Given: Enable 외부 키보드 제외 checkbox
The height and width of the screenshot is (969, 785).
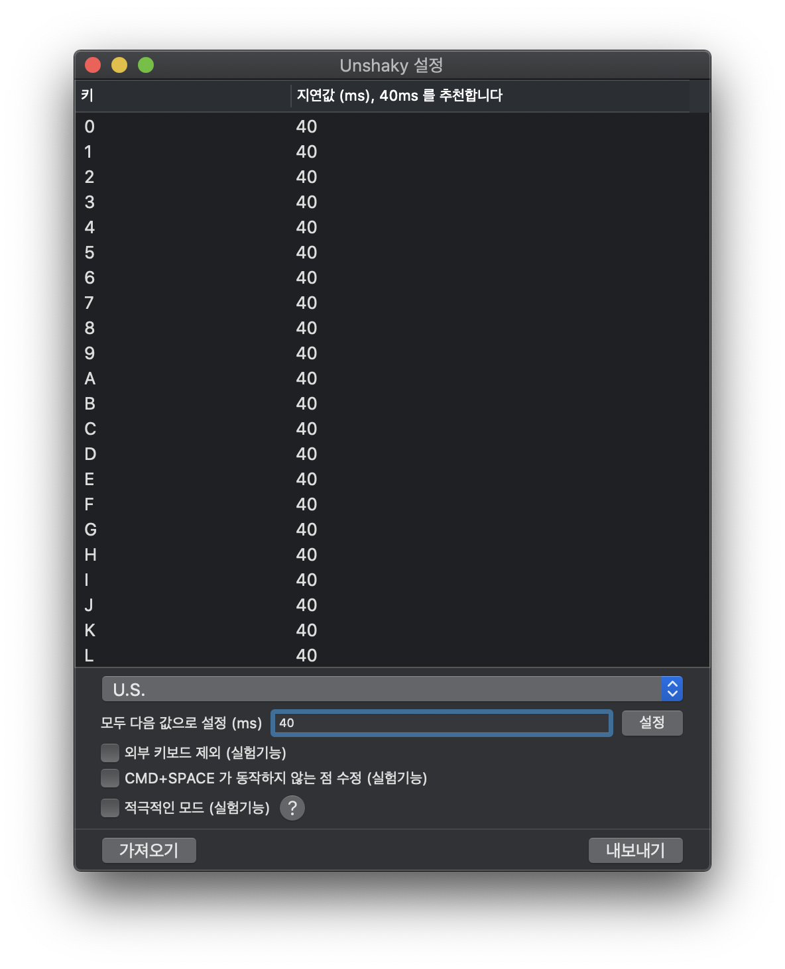Looking at the screenshot, I should 109,752.
